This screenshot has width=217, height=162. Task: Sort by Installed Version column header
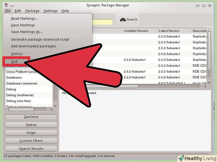click(136, 31)
